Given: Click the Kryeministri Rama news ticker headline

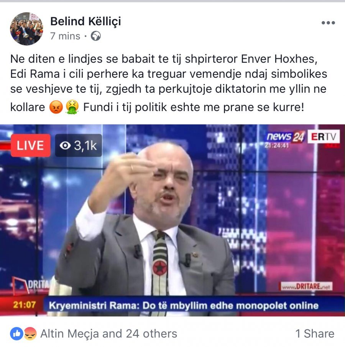Looking at the screenshot, I should (184, 306).
